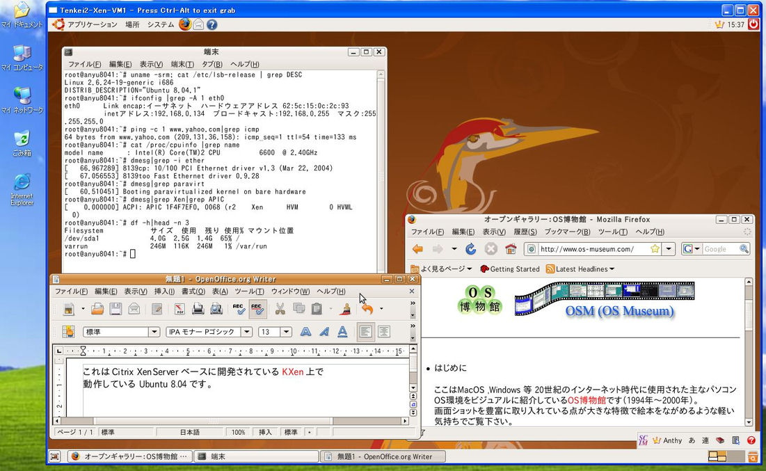Click the Firefox Stop button
The image size is (766, 471).
[490, 249]
